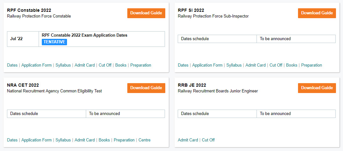View the Cut Off link for RRB JE 2022
Screen dimensions: 343x151
208,140
